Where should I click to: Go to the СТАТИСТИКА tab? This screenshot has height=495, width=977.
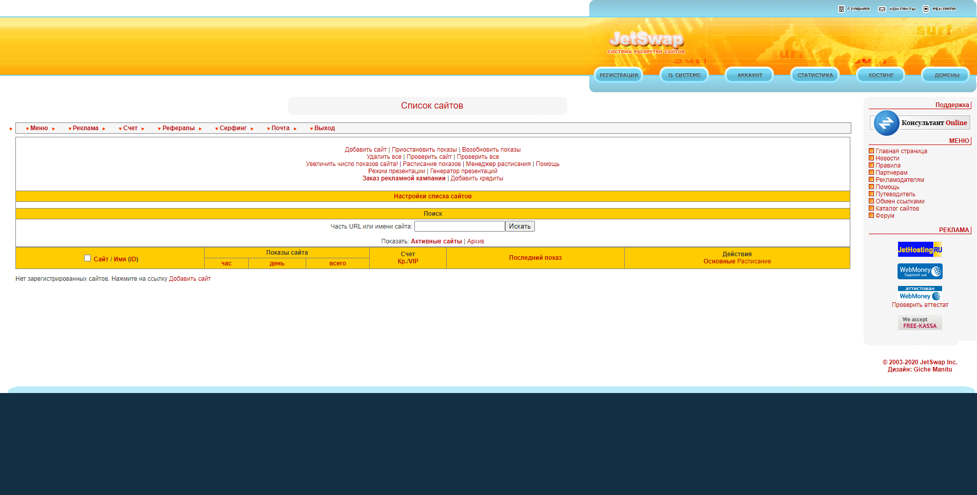(x=815, y=75)
